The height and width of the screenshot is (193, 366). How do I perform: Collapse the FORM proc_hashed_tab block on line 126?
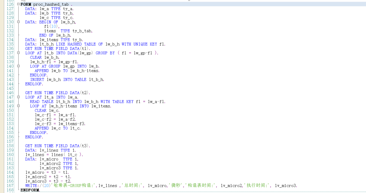[18, 4]
